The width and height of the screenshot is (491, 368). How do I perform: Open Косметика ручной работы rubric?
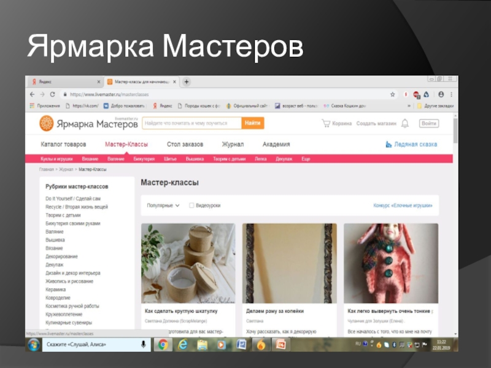click(72, 306)
